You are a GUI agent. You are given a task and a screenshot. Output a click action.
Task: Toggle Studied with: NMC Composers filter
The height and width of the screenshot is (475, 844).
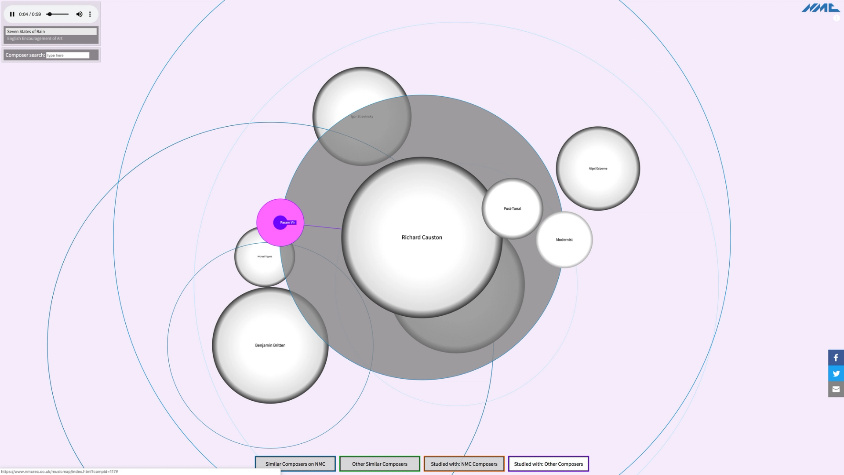pos(464,464)
